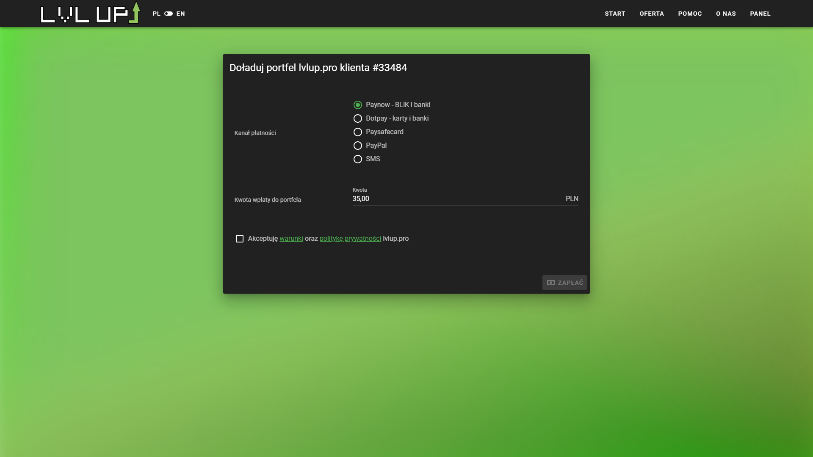813x457 pixels.
Task: Switch the site language to PL
Action: 156,14
